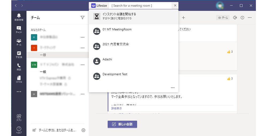Open the Apps store icon

pyautogui.click(x=19, y=118)
